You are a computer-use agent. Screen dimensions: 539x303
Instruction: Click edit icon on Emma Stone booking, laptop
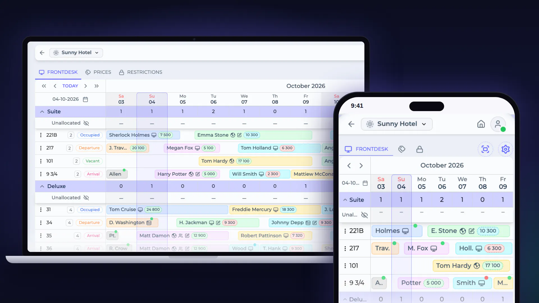pyautogui.click(x=239, y=135)
